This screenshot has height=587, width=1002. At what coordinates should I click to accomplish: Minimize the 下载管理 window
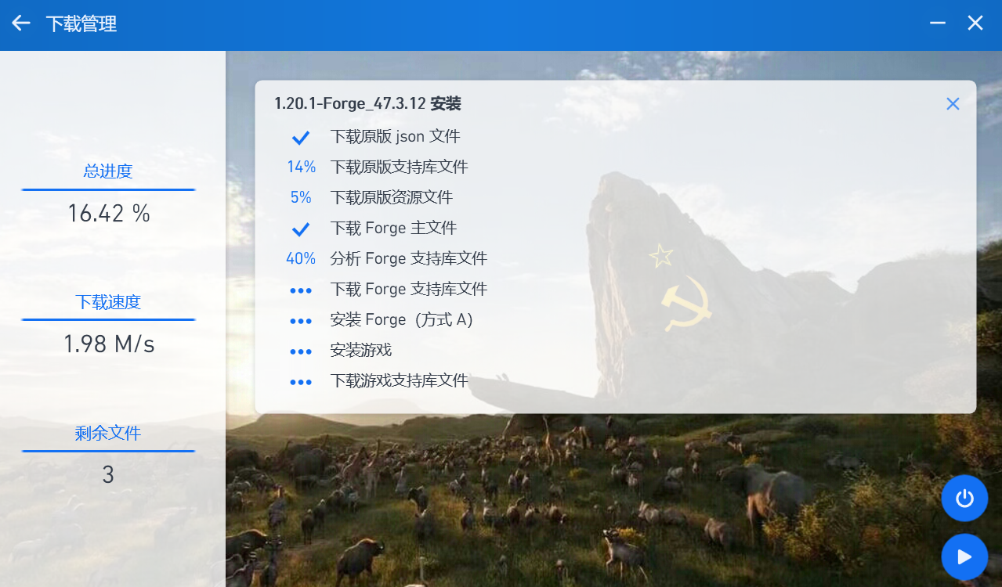click(x=937, y=23)
